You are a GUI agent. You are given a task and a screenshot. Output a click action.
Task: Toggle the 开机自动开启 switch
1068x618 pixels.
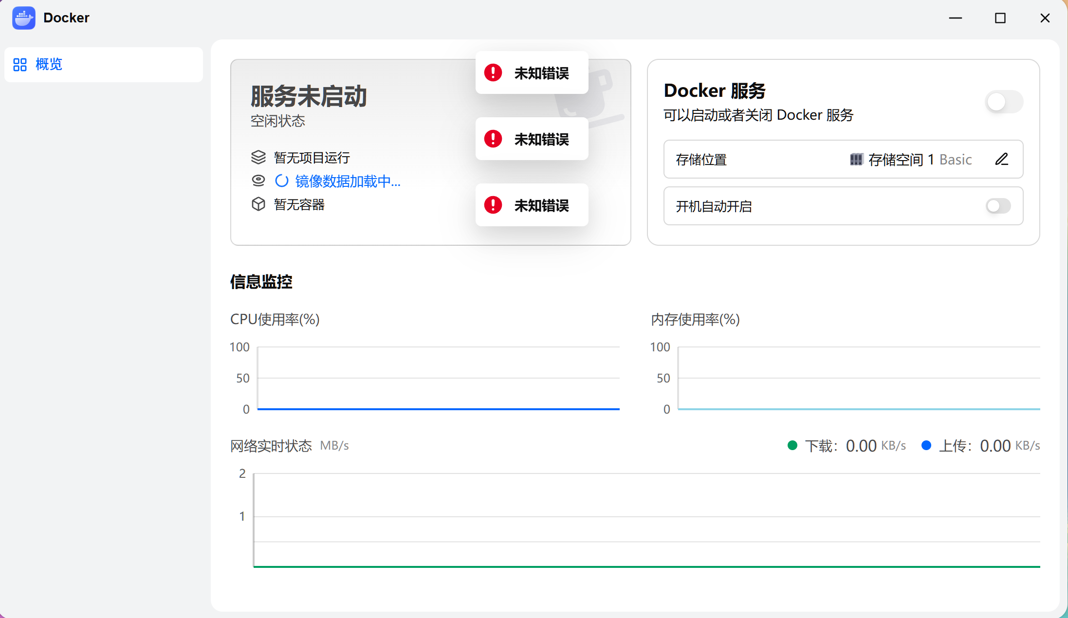[x=998, y=206]
